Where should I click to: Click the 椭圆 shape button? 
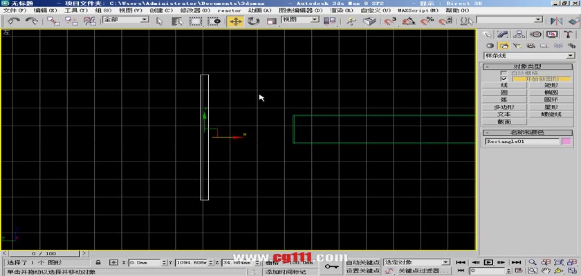point(551,92)
